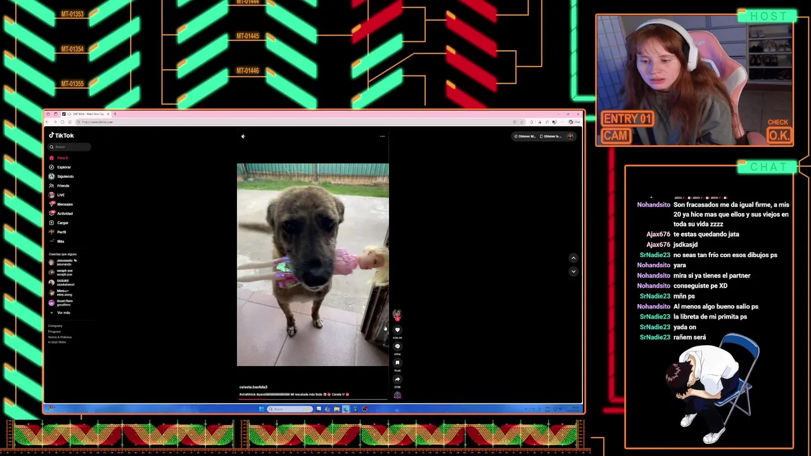Show hidden system tray icons
Viewport: 811px width, 456px height.
tap(527, 409)
